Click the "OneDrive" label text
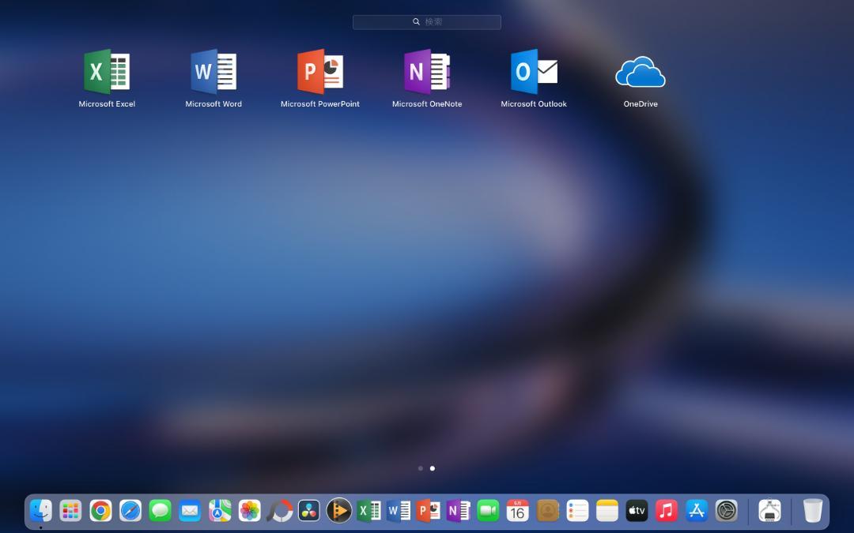The width and height of the screenshot is (854, 533). pyautogui.click(x=640, y=104)
